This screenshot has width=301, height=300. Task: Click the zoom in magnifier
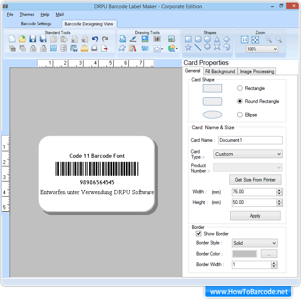click(269, 39)
